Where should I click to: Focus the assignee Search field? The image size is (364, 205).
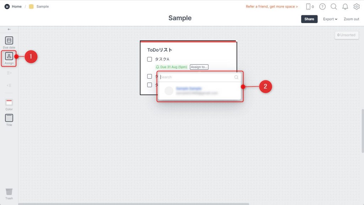199,77
